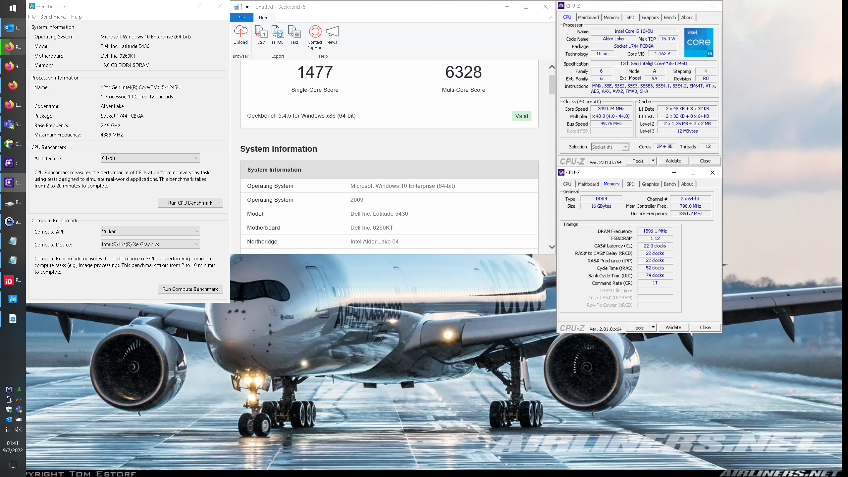The height and width of the screenshot is (477, 848).
Task: Open the Compute Device Iris Xe dropdown
Action: [x=150, y=244]
